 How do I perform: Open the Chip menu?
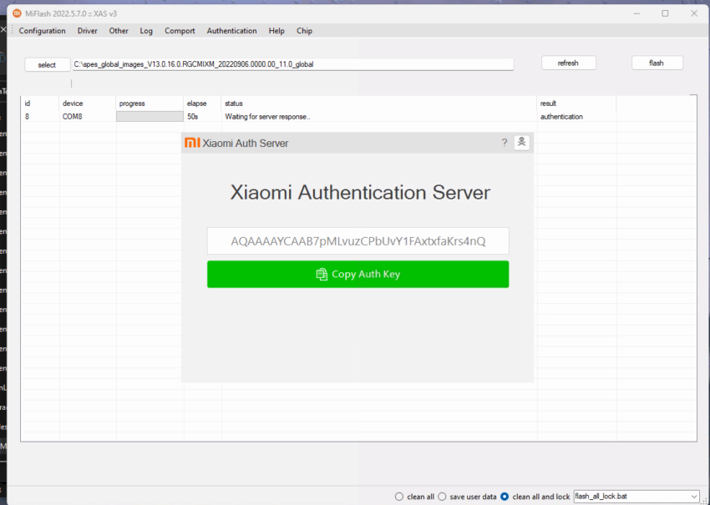[304, 31]
